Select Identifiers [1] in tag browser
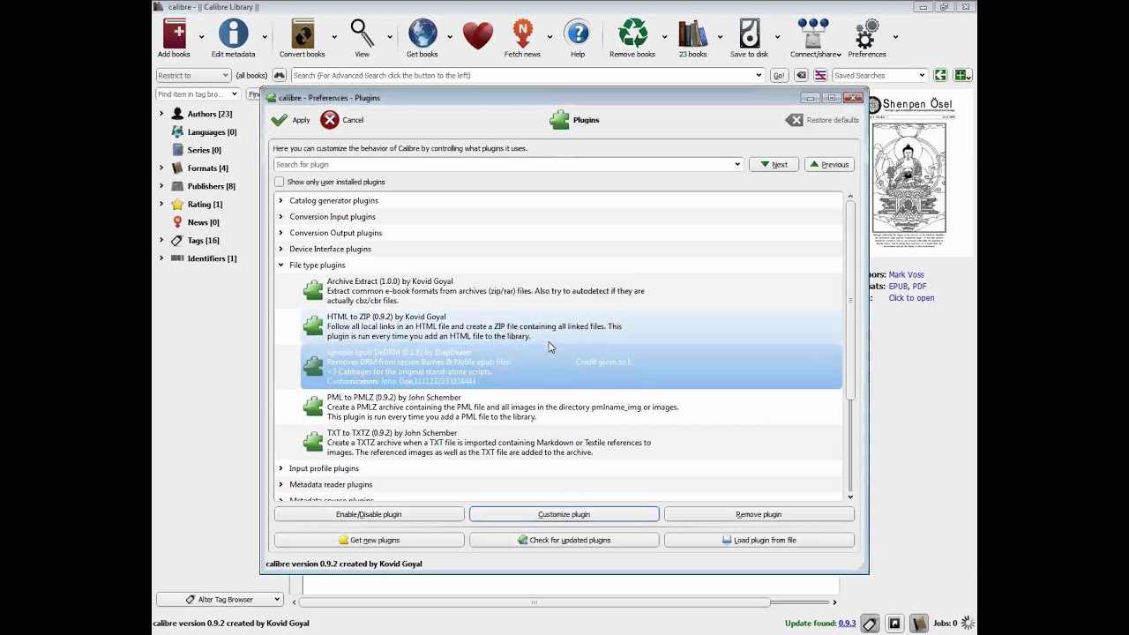1129x635 pixels. pyautogui.click(x=212, y=258)
